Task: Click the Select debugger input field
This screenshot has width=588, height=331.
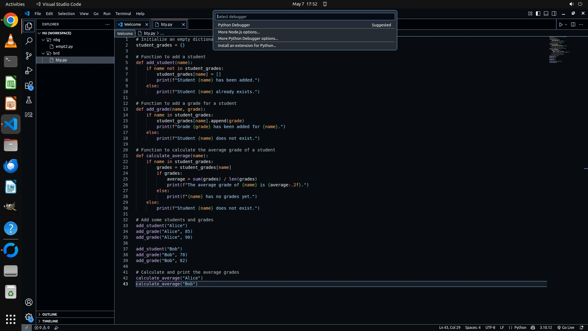Action: tap(305, 17)
